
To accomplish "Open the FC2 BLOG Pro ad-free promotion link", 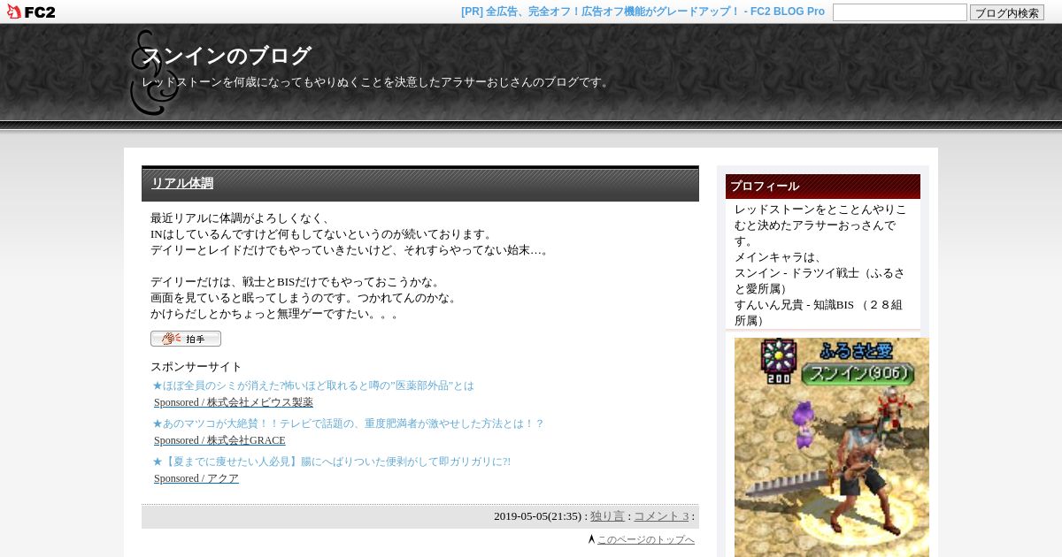I will coord(643,11).
